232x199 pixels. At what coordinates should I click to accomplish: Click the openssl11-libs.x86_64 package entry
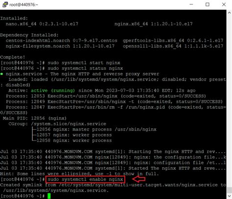(x=173, y=46)
